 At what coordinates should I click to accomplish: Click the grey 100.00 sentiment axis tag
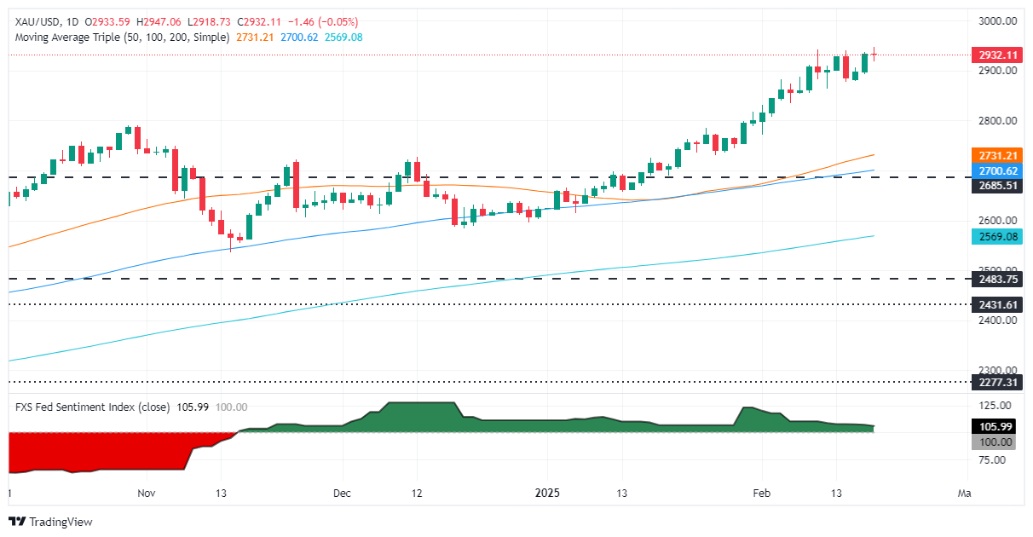click(995, 442)
